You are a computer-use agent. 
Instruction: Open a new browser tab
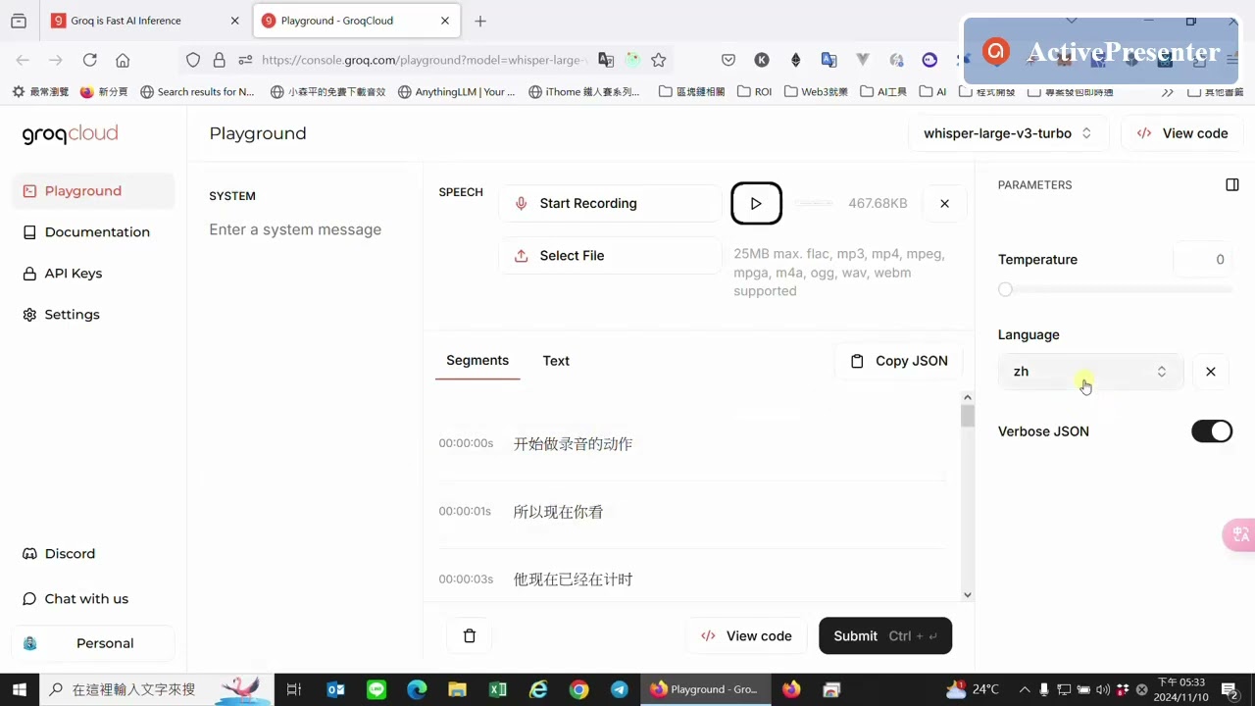(479, 21)
